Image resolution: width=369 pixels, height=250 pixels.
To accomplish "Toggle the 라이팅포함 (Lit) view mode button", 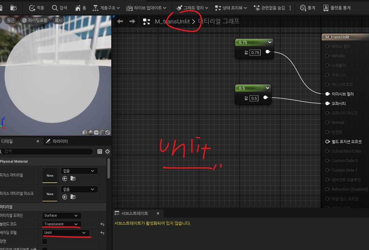I will coord(35,20).
